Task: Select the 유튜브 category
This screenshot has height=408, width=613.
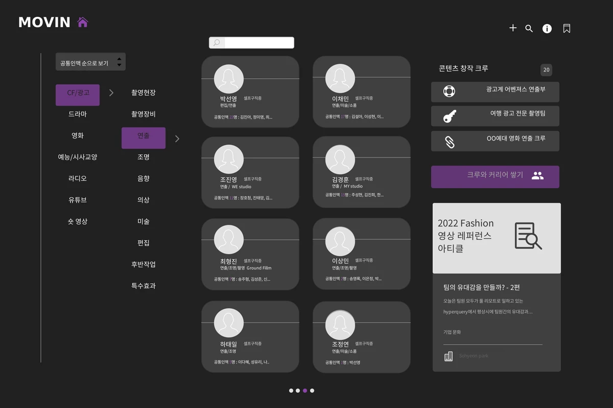Action: (78, 200)
